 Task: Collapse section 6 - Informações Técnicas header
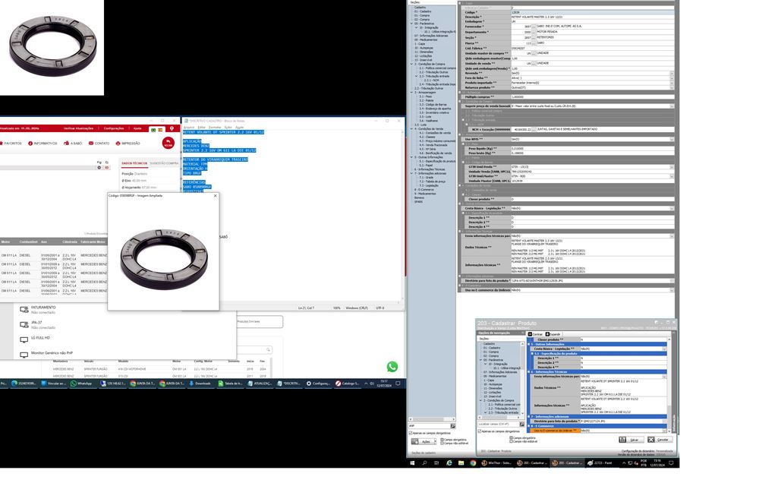coord(529,372)
